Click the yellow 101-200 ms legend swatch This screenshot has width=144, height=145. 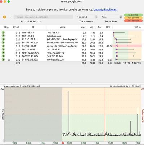133,18
